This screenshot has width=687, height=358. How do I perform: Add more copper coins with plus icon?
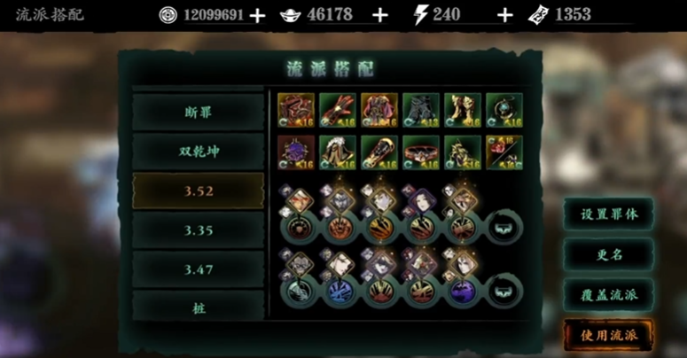[257, 16]
